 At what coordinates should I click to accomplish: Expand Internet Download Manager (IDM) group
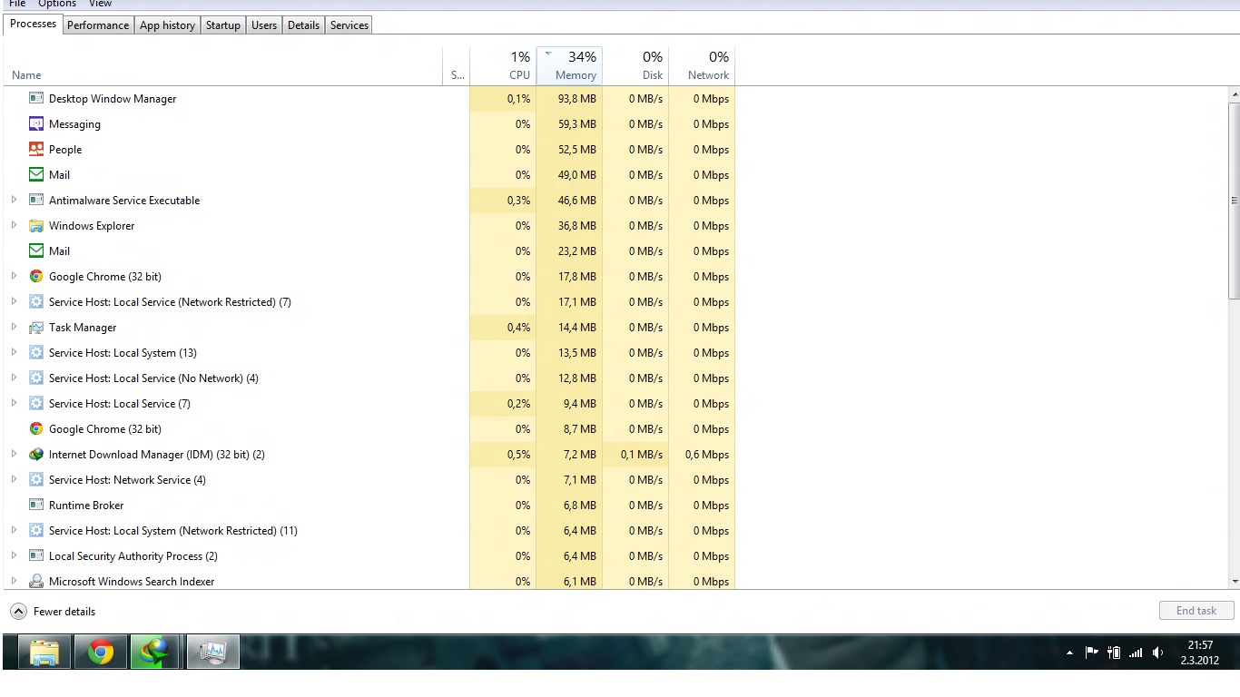(14, 454)
